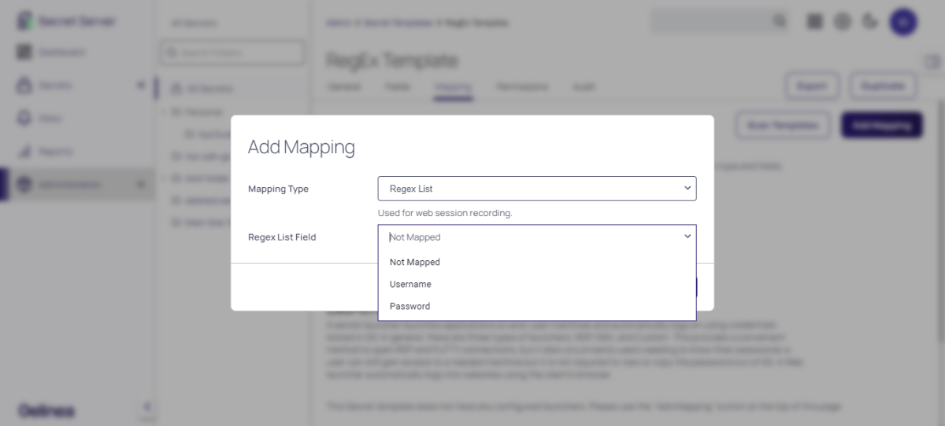Open the user avatar menu

click(x=903, y=21)
